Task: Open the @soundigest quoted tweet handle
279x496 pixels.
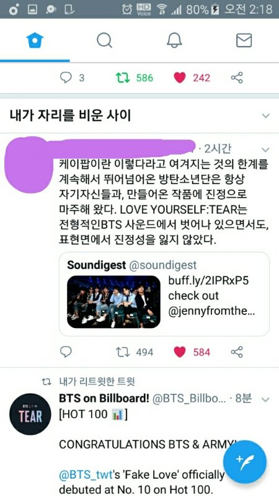Action: (162, 265)
